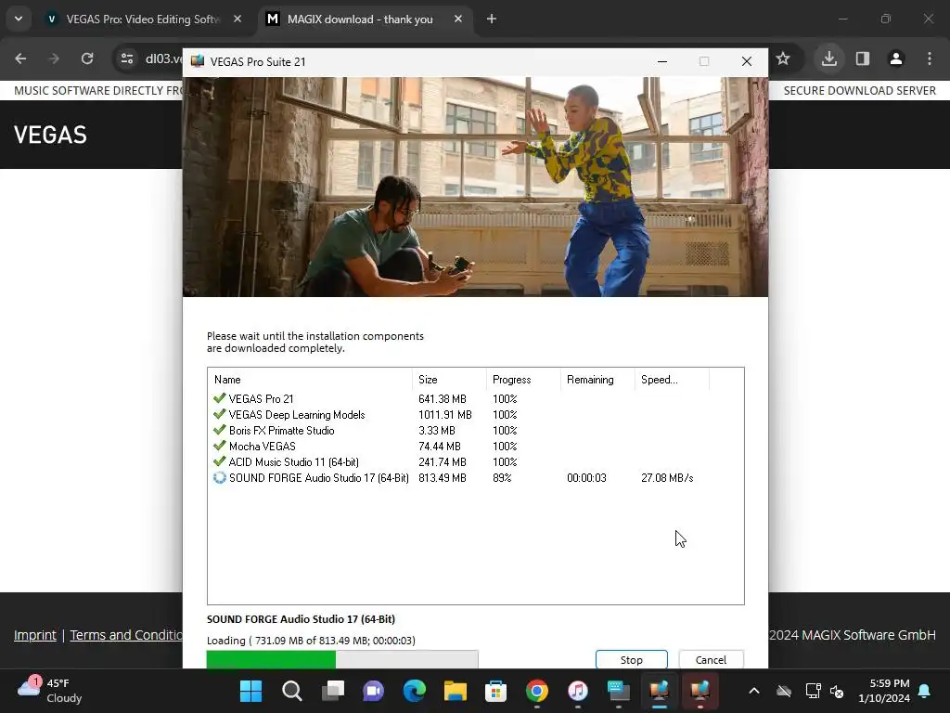Open the tab search dropdown in Chrome
Image resolution: width=950 pixels, height=713 pixels.
(x=19, y=19)
